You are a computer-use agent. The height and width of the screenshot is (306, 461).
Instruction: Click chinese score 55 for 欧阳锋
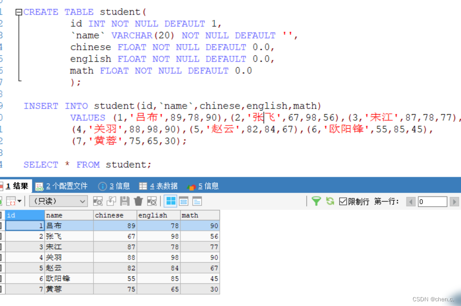115,279
